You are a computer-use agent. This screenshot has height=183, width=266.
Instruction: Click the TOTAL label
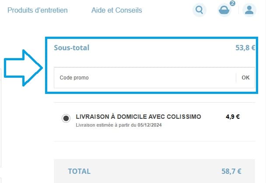pyautogui.click(x=79, y=171)
